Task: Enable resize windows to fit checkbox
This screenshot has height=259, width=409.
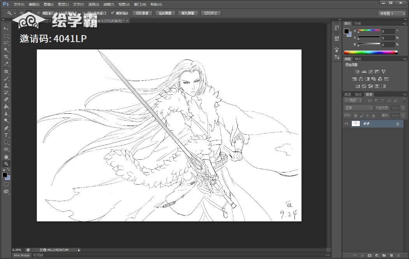Action: (39, 13)
